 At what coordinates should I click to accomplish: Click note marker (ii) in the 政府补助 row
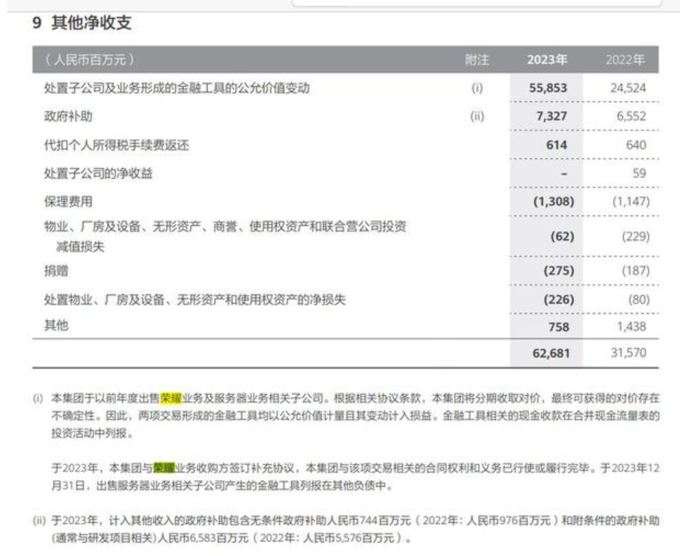[477, 117]
